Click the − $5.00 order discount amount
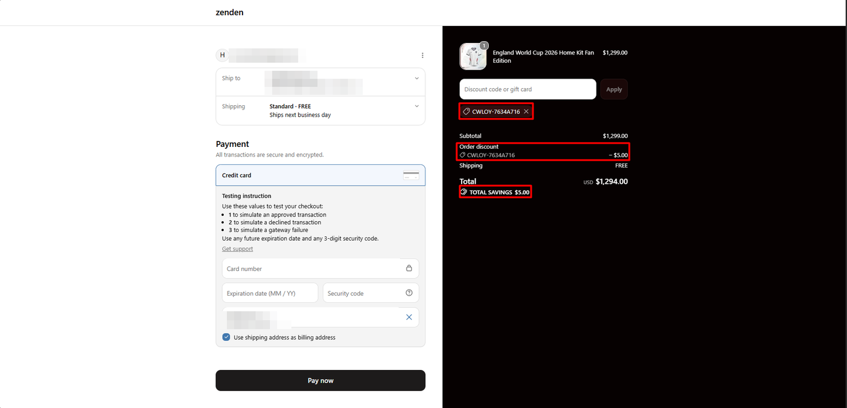Image resolution: width=847 pixels, height=408 pixels. [618, 155]
